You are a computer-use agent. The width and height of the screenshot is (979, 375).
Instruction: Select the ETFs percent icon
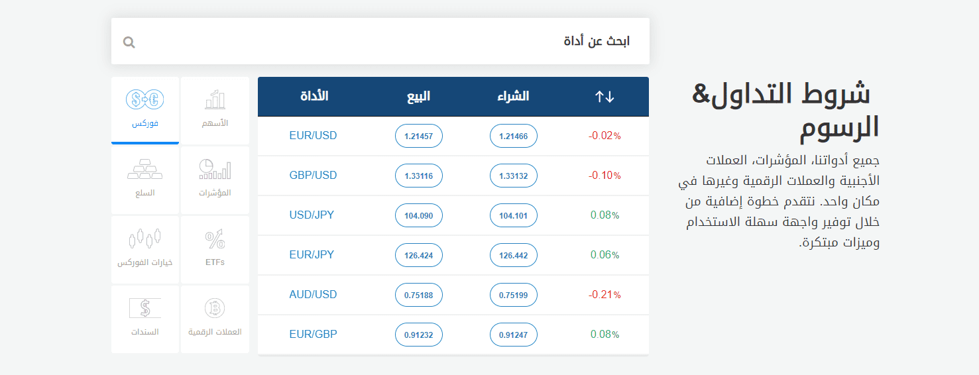[x=215, y=239]
